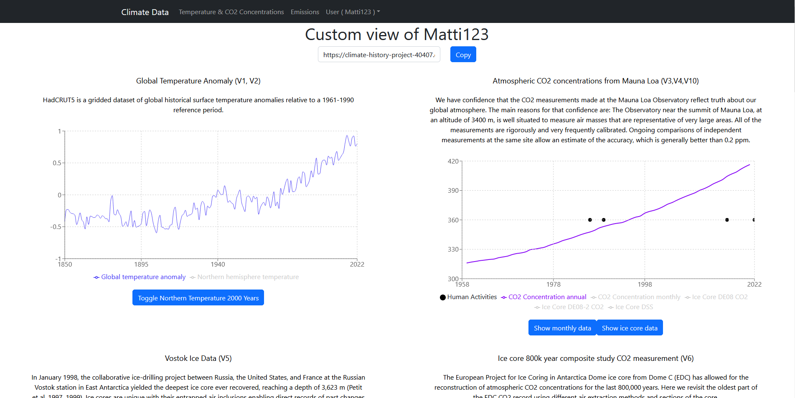Click the CO2 Concentration annual legend marker
Viewport: 795px width, 398px height.
[504, 297]
